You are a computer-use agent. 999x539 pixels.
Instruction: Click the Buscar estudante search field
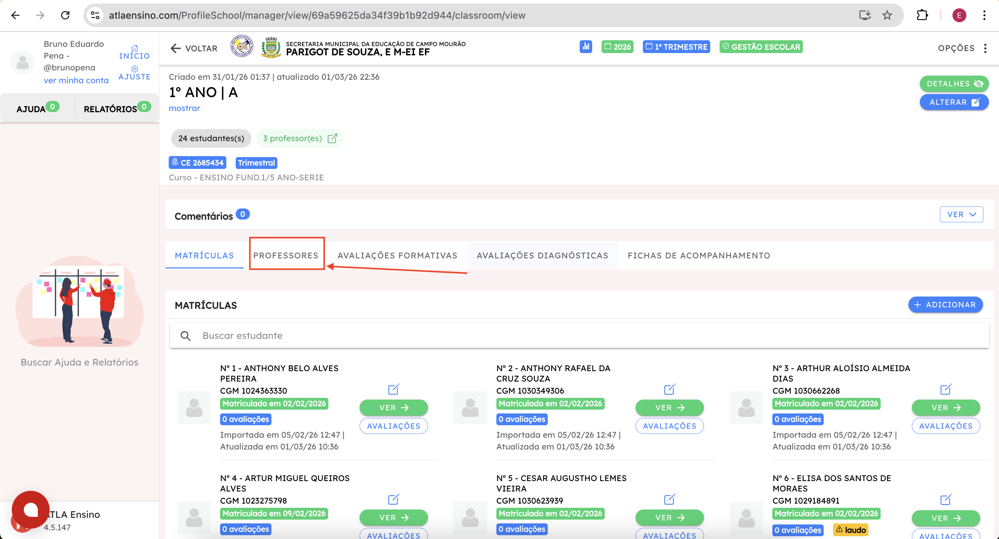coord(579,335)
